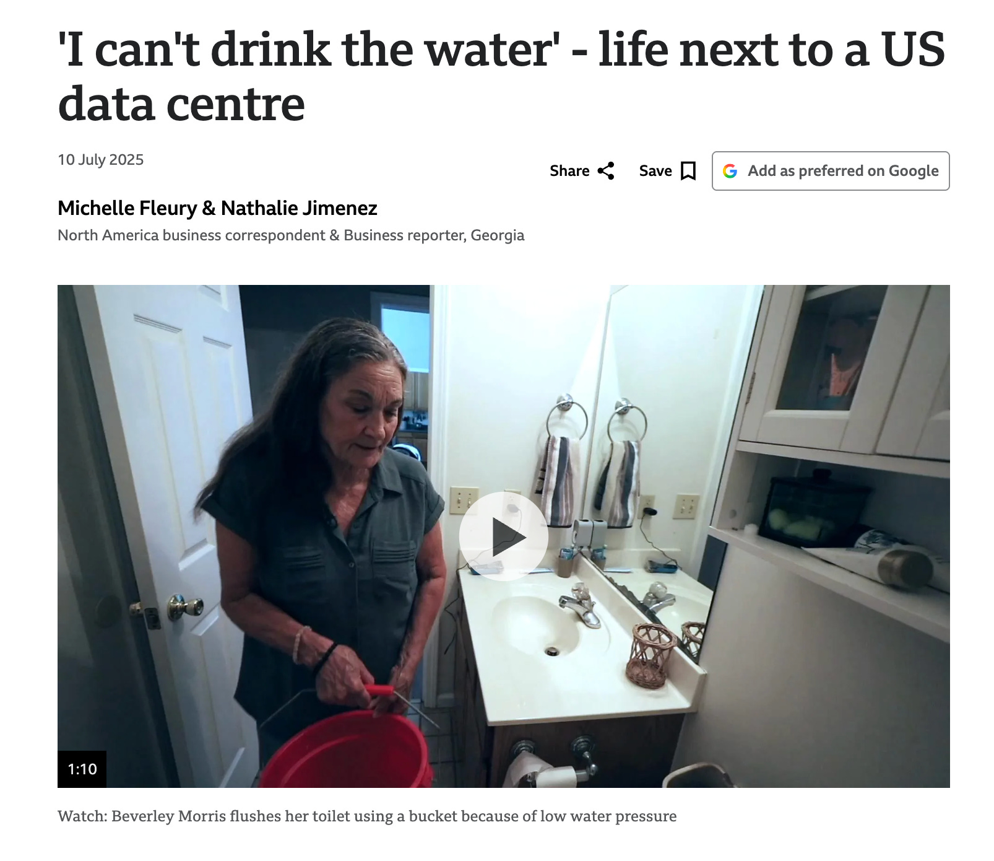
Task: Click the red bucket in the video thumbnail
Action: coord(347,746)
